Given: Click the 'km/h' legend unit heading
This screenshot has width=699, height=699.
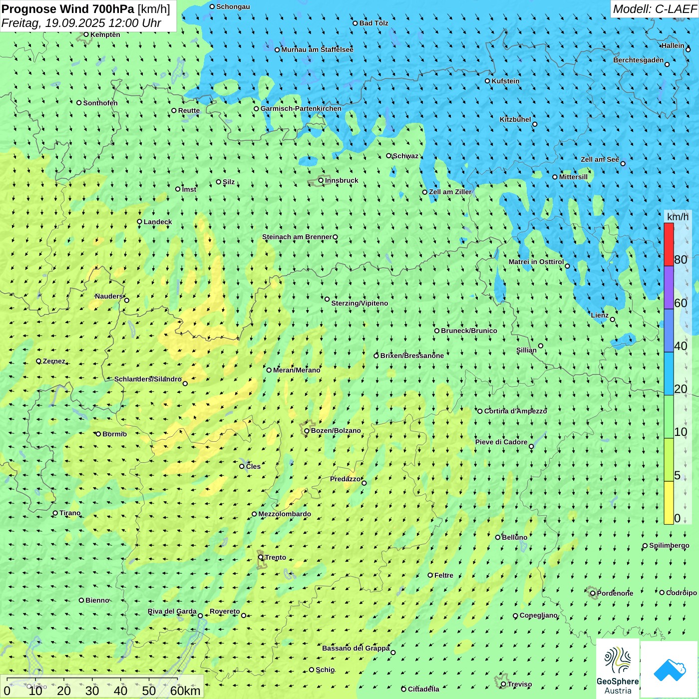Looking at the screenshot, I should [x=678, y=217].
